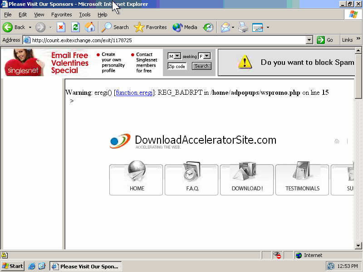Click the Windows flag logo
Screen dimensions: 363x272
pos(353,15)
